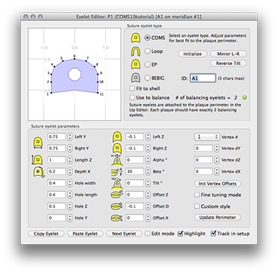Image resolution: width=278 pixels, height=273 pixels.
Task: Click the Mirror L-R button
Action: point(228,54)
